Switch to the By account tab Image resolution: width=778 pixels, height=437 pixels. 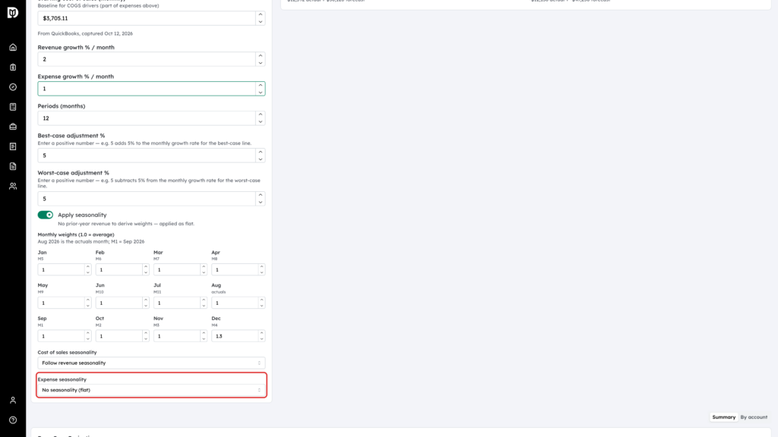tap(754, 417)
